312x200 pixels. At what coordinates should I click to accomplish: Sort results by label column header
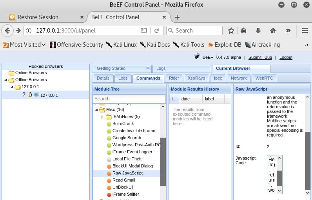214,99
